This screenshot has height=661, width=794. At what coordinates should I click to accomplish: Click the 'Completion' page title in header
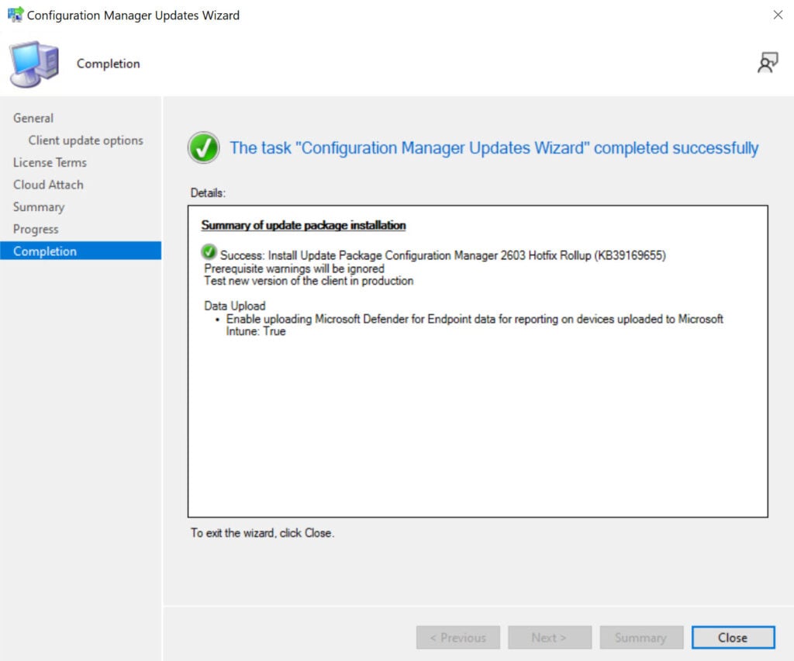pos(108,64)
